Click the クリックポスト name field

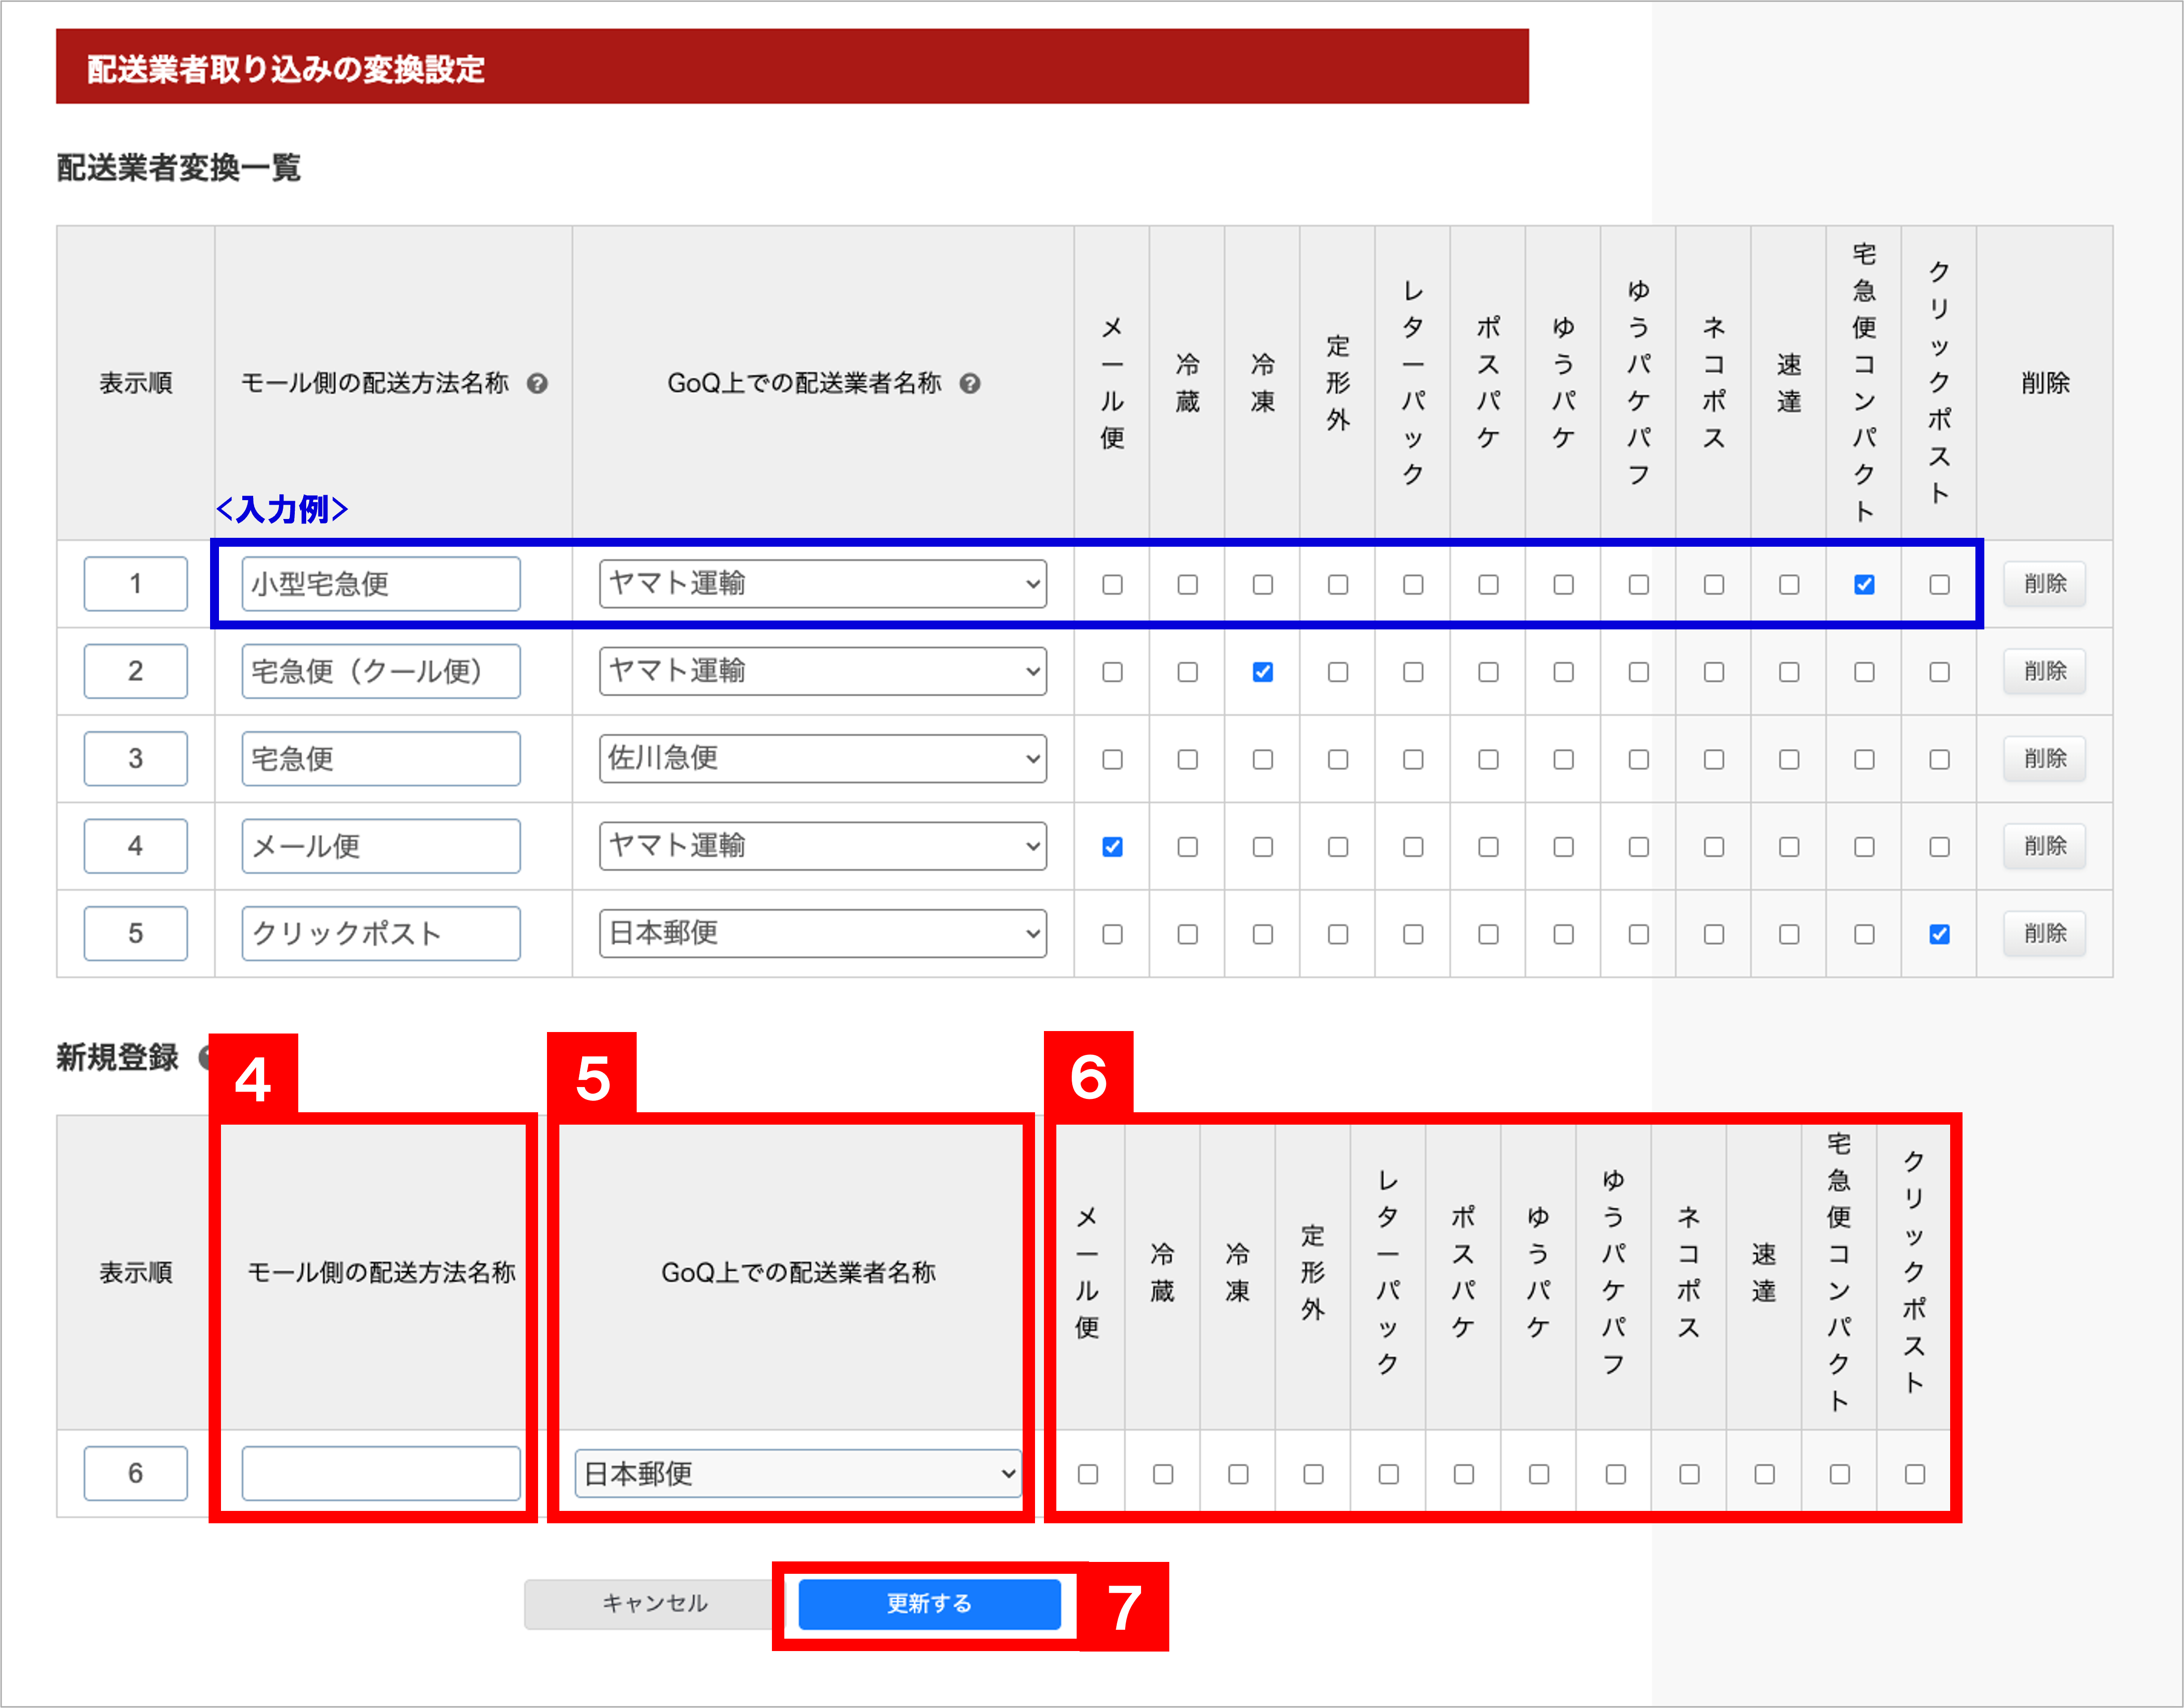point(381,933)
